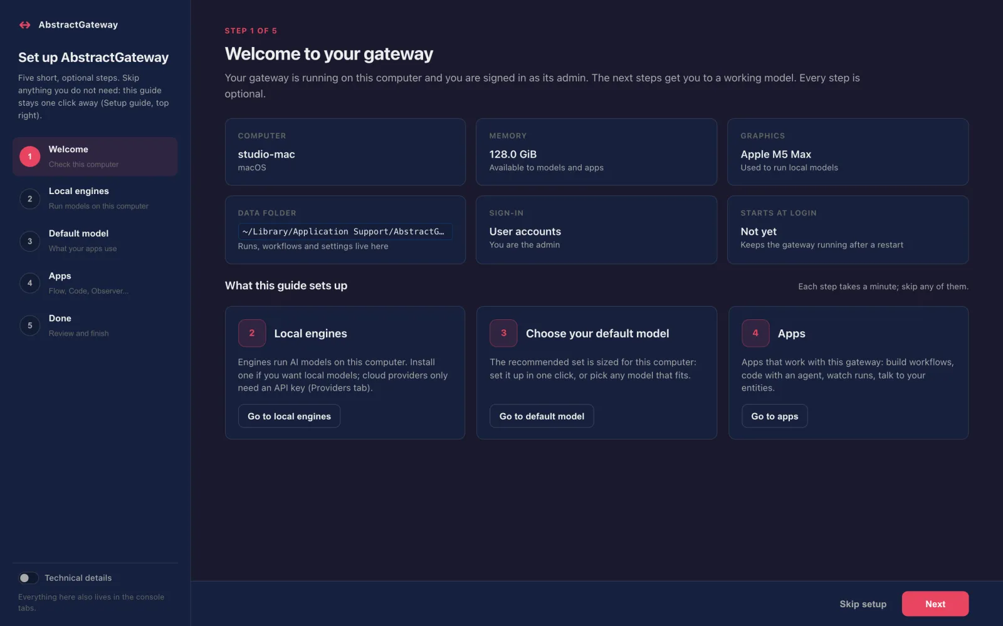This screenshot has width=1003, height=626.
Task: Click Skip setup
Action: click(x=863, y=604)
